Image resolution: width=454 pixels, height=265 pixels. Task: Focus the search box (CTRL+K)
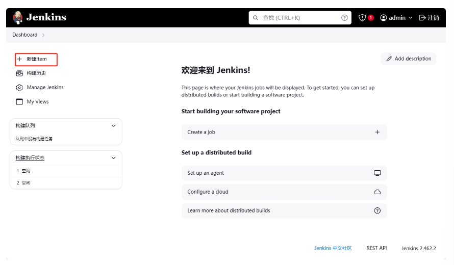point(299,18)
